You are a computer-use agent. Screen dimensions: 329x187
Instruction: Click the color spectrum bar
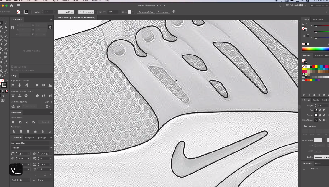315,49
